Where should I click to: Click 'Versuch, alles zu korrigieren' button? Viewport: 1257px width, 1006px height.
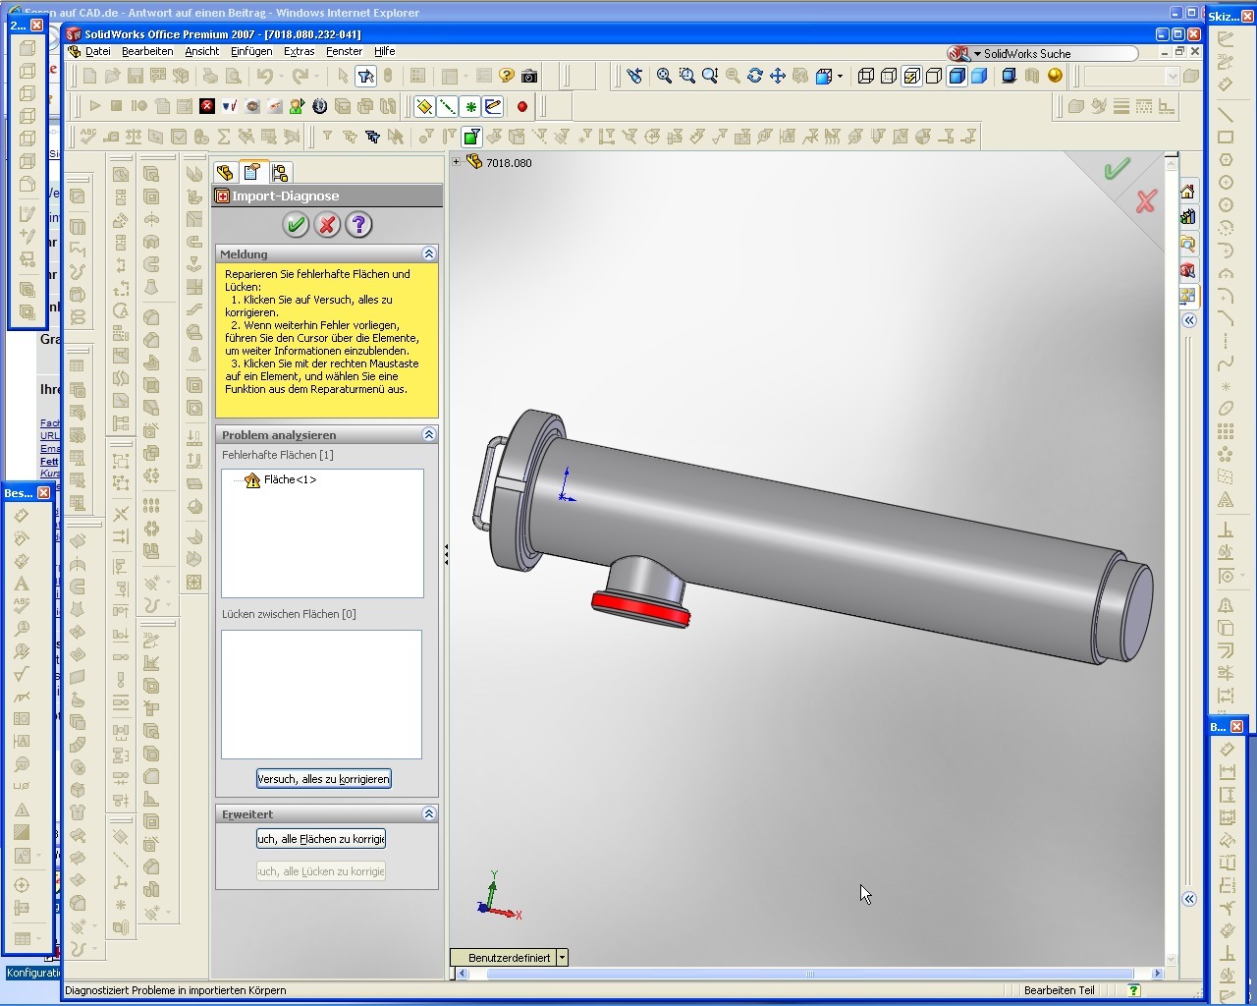[x=323, y=779]
